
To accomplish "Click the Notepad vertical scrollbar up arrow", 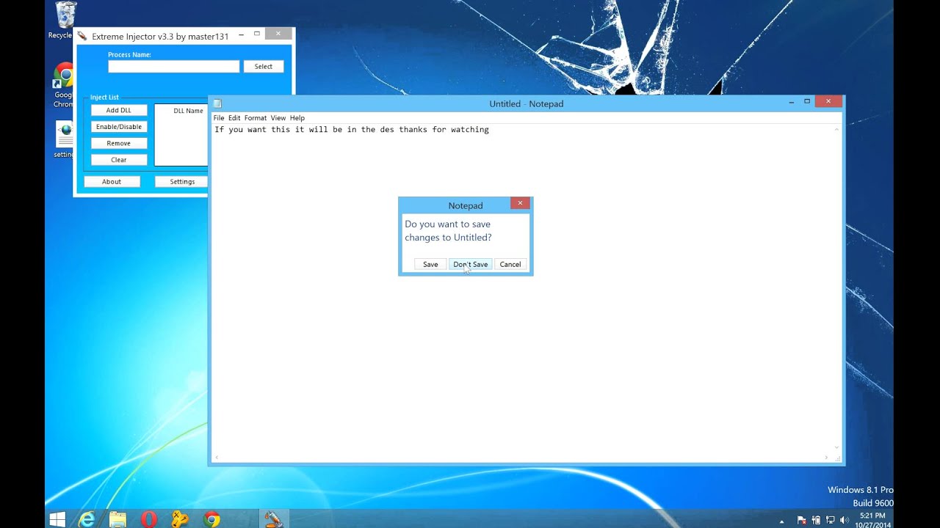I will tap(836, 129).
